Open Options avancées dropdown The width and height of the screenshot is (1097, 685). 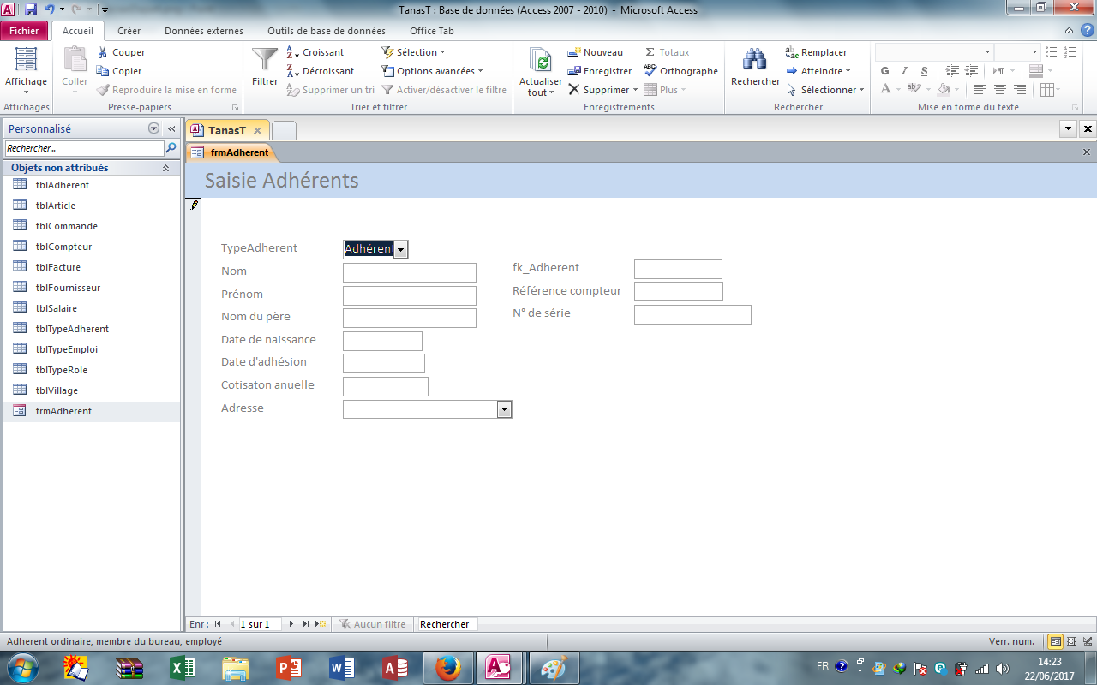(x=433, y=71)
